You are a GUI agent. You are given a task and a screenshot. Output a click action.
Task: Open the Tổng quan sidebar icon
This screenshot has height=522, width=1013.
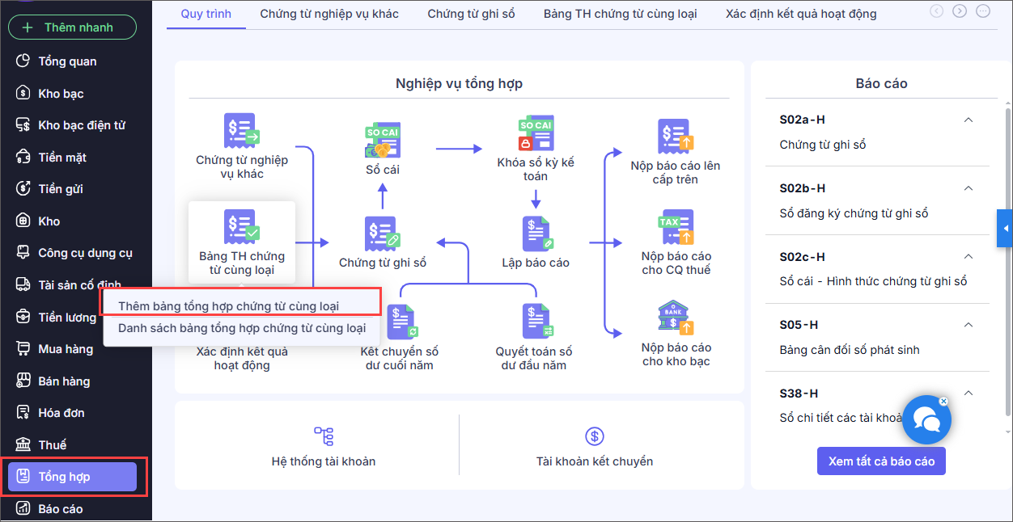click(x=23, y=61)
